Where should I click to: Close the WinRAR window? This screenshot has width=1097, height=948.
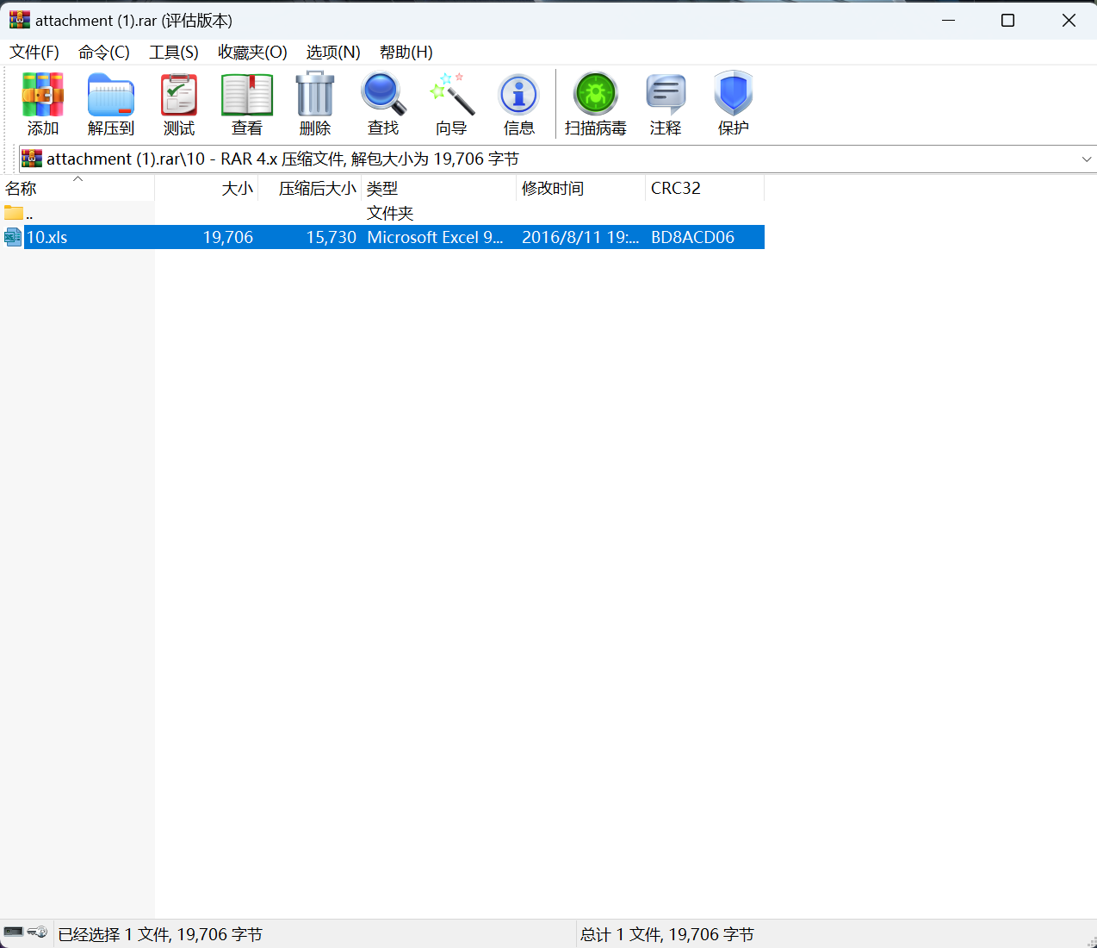[1069, 20]
